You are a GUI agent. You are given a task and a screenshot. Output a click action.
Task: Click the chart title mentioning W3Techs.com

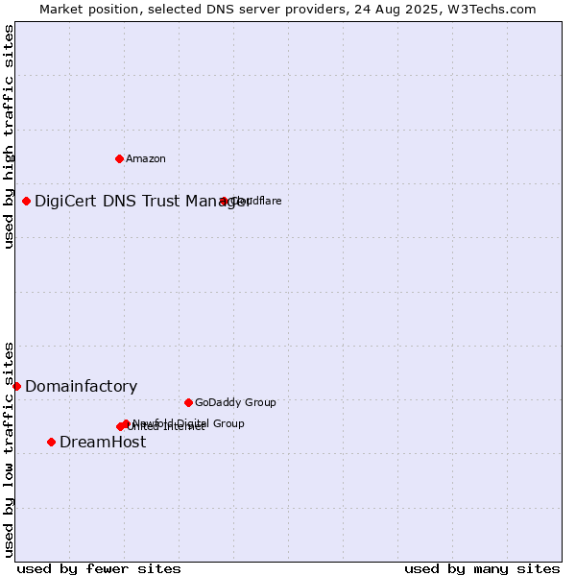[288, 10]
